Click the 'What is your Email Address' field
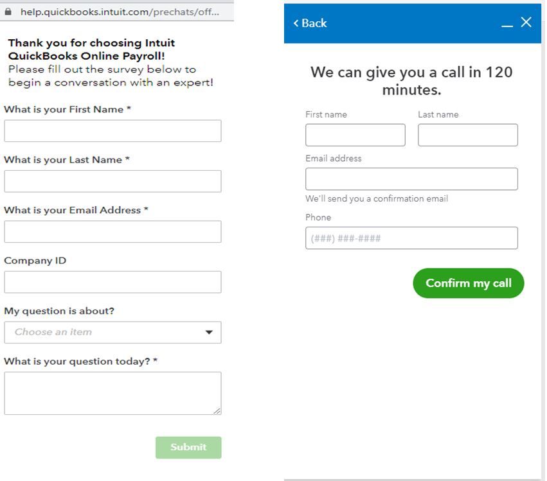The height and width of the screenshot is (481, 547). coord(112,231)
